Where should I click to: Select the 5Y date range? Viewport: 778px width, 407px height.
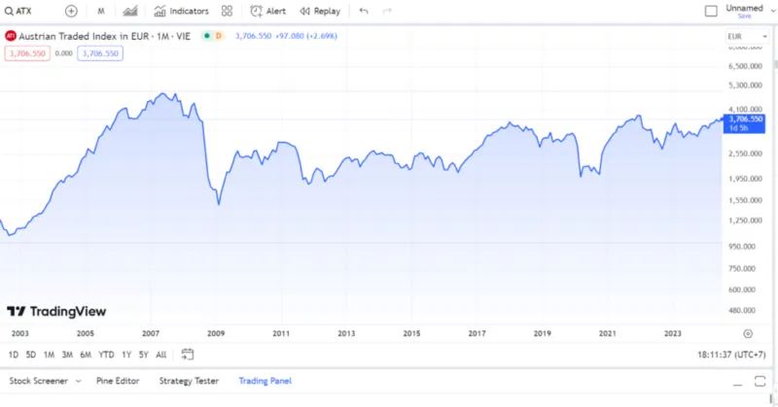tap(143, 355)
